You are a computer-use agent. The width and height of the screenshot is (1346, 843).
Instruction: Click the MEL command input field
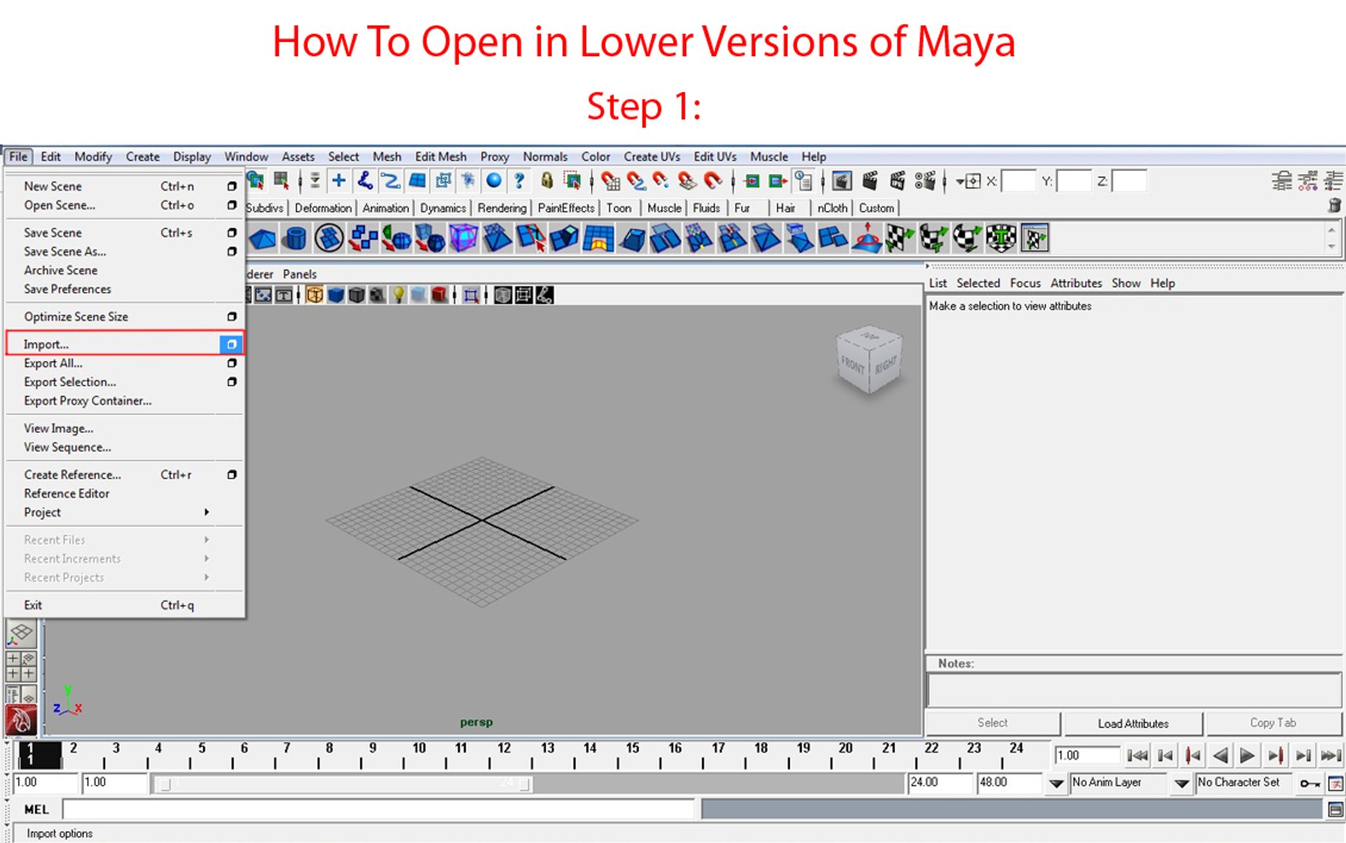coord(378,809)
